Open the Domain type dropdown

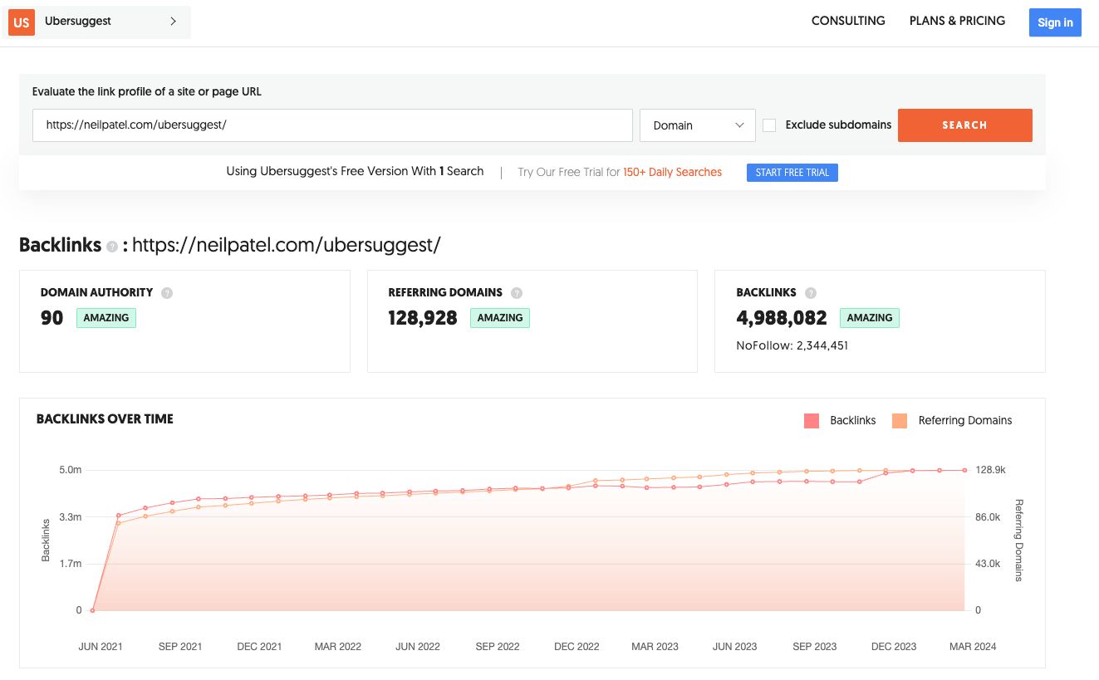(697, 125)
